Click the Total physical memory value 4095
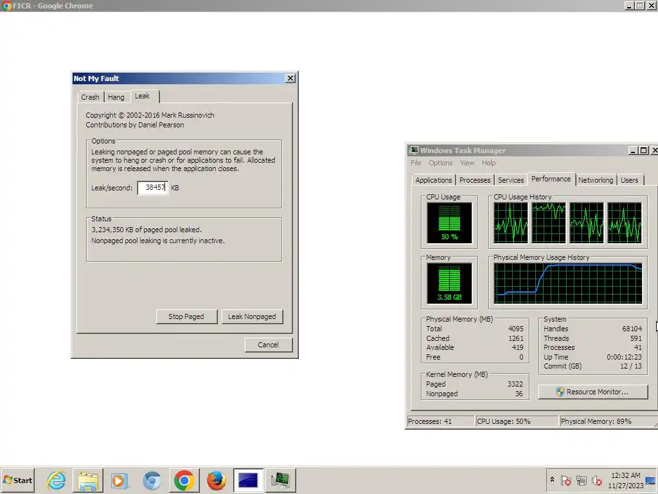658x494 pixels. (515, 329)
